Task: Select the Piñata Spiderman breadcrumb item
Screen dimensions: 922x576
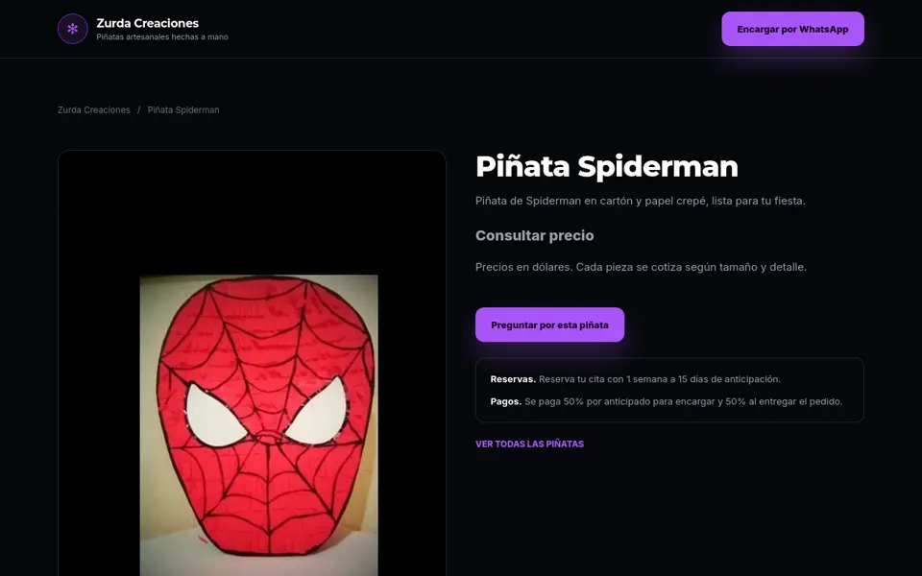Action: [183, 109]
